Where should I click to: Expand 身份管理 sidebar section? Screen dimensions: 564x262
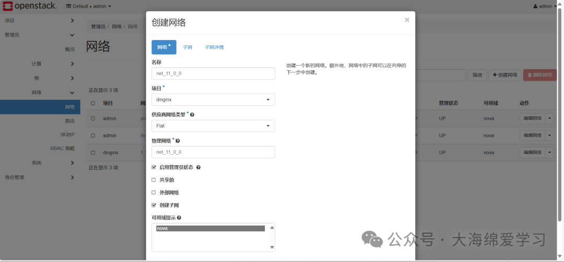click(40, 177)
